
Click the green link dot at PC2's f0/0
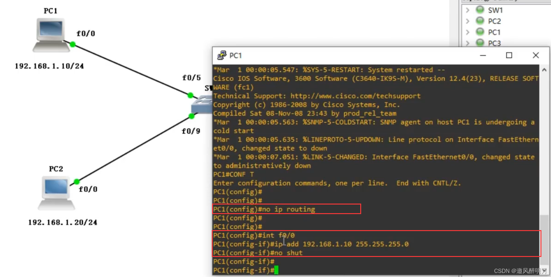click(77, 181)
